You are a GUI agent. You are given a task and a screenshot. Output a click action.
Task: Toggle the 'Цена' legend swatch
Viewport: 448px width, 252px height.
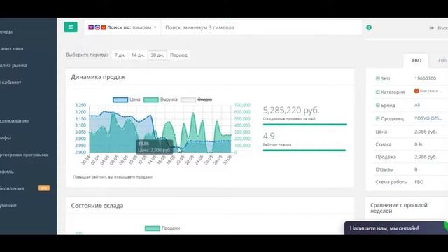tap(120, 99)
